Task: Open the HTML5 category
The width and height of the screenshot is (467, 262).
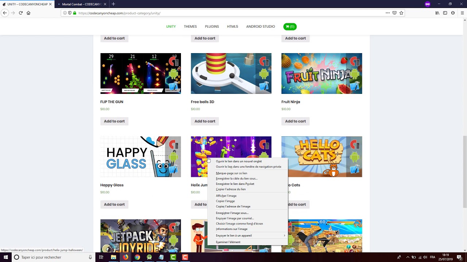Action: [x=232, y=27]
